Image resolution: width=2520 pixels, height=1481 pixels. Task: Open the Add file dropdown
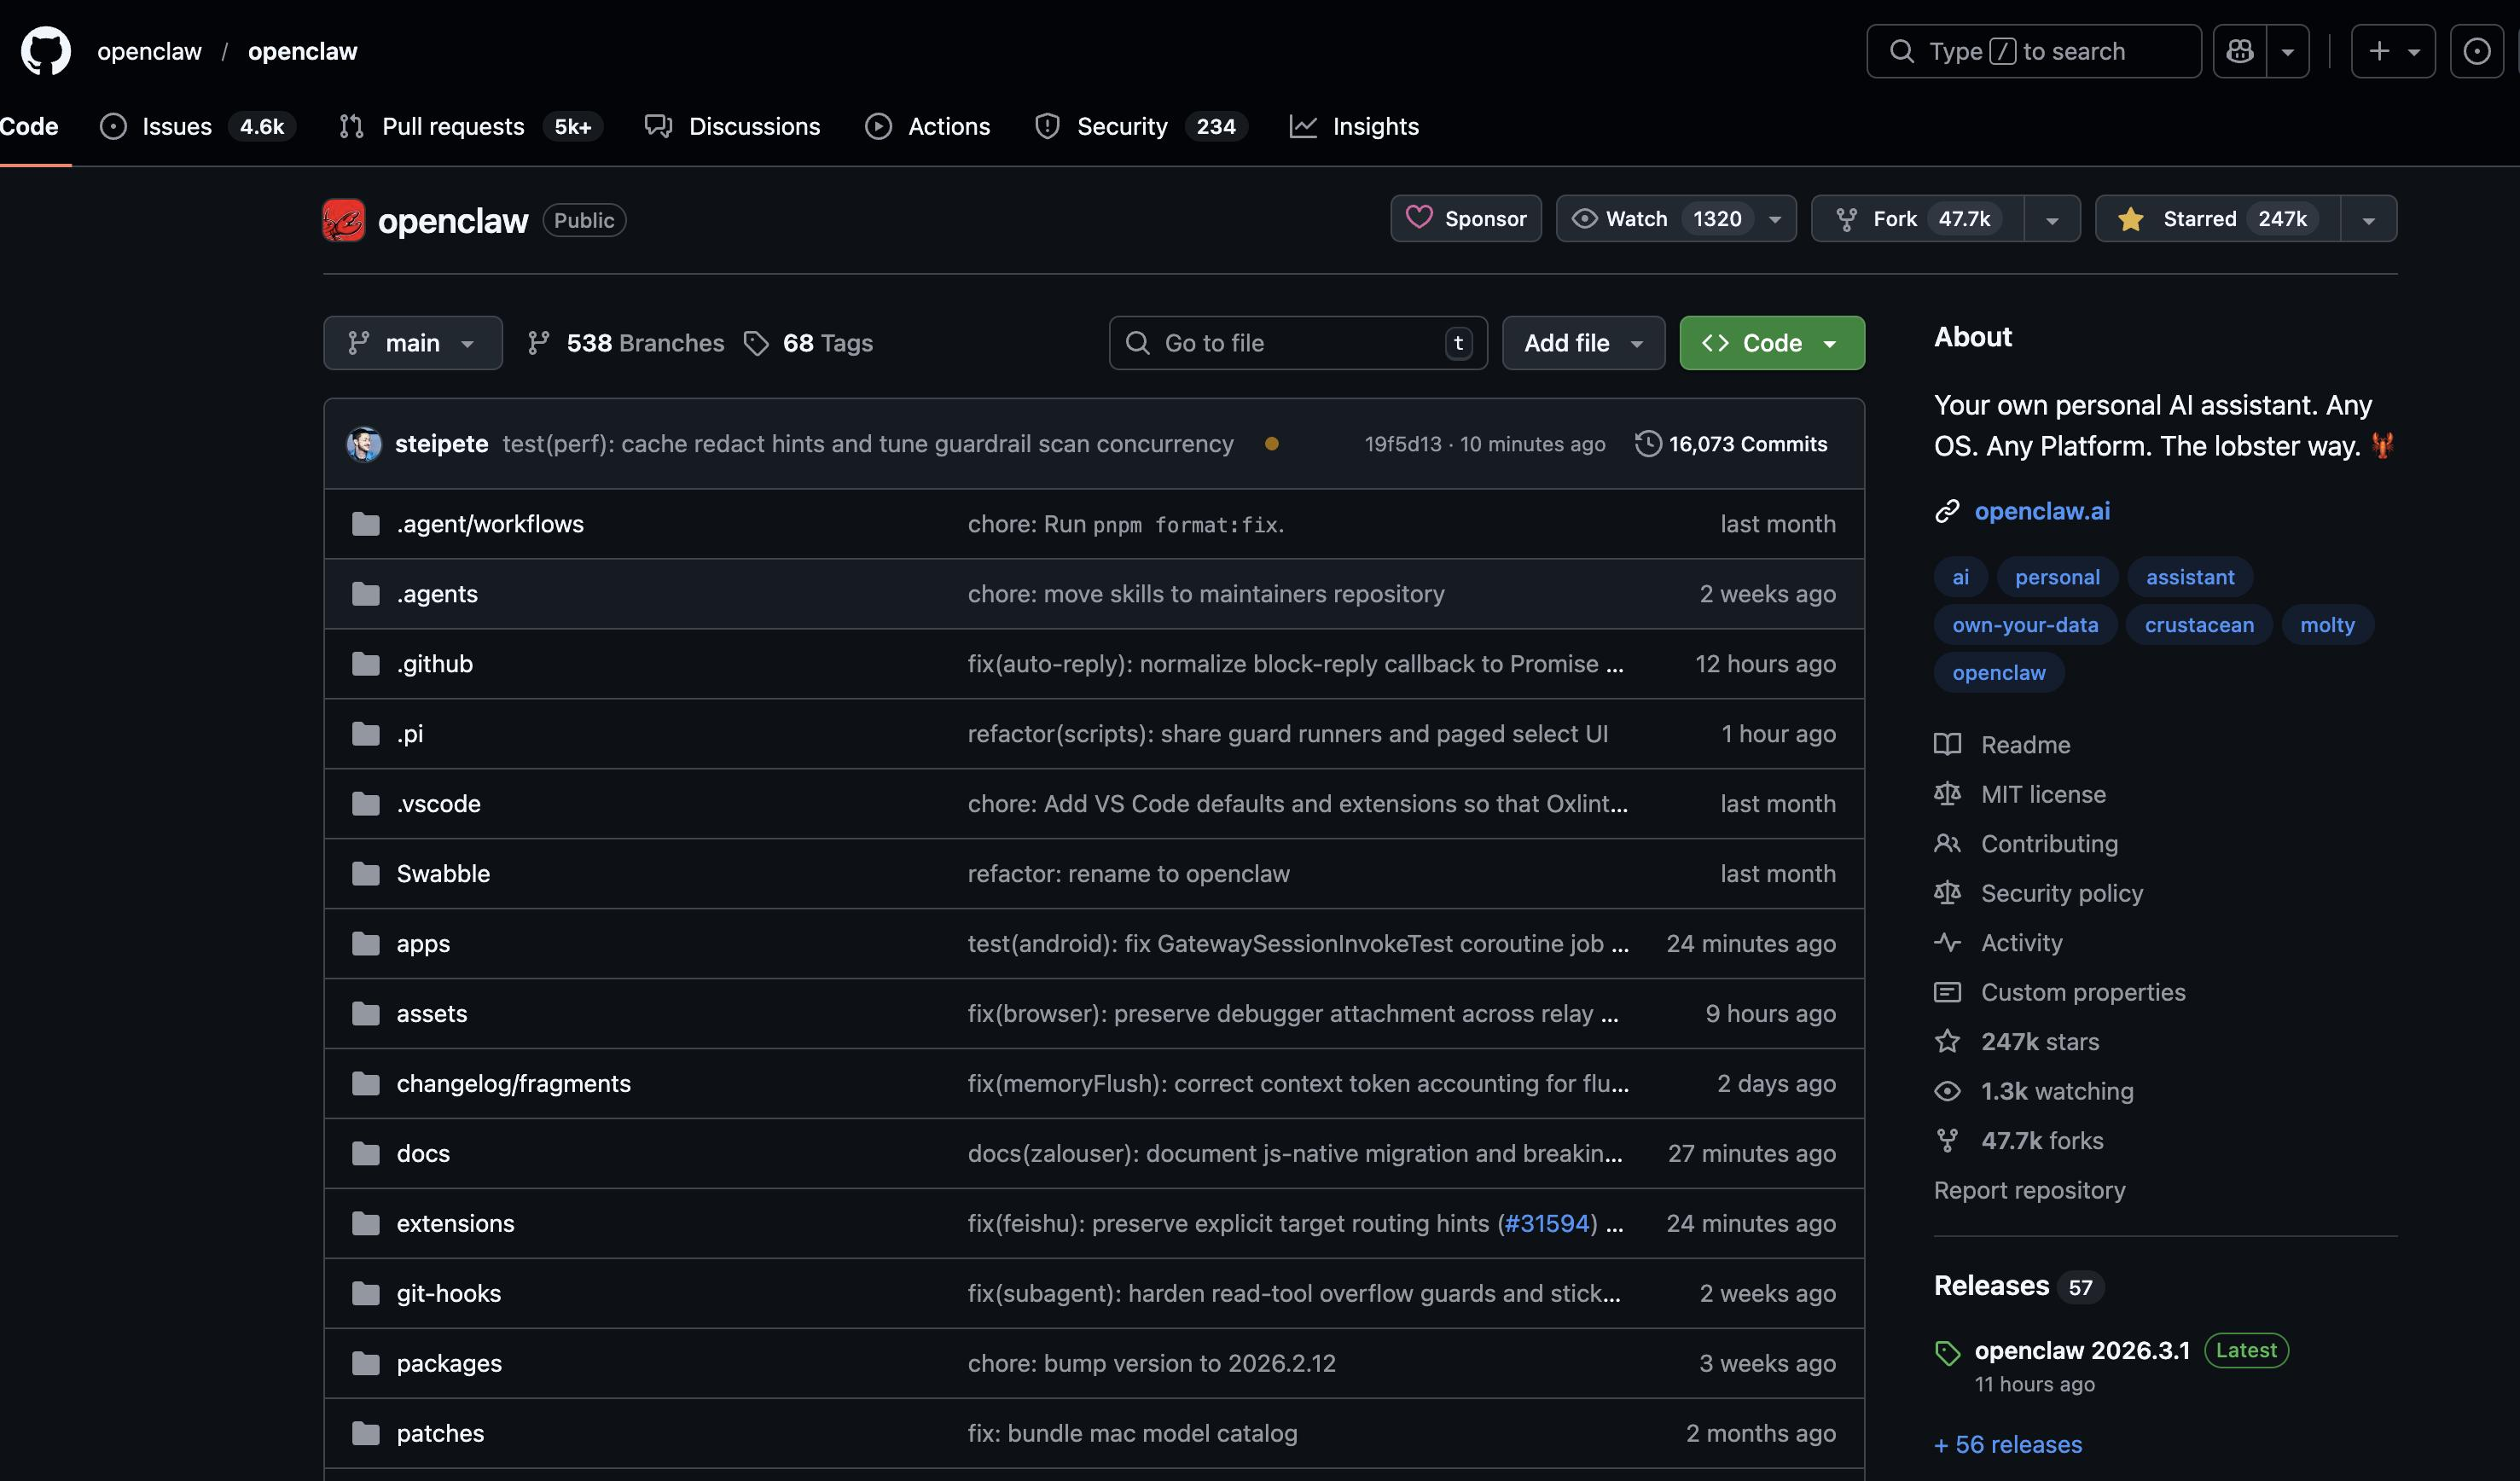[1583, 344]
